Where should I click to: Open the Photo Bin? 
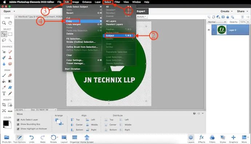(x=7, y=139)
